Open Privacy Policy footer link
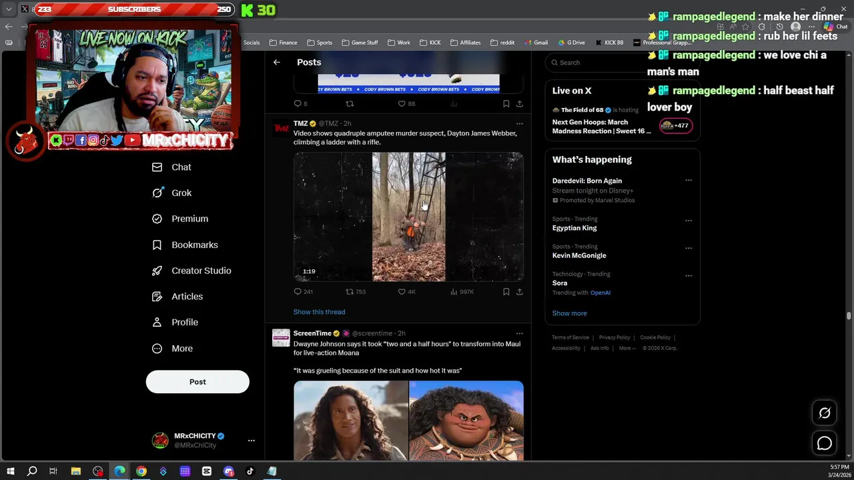The height and width of the screenshot is (480, 854). [614, 338]
